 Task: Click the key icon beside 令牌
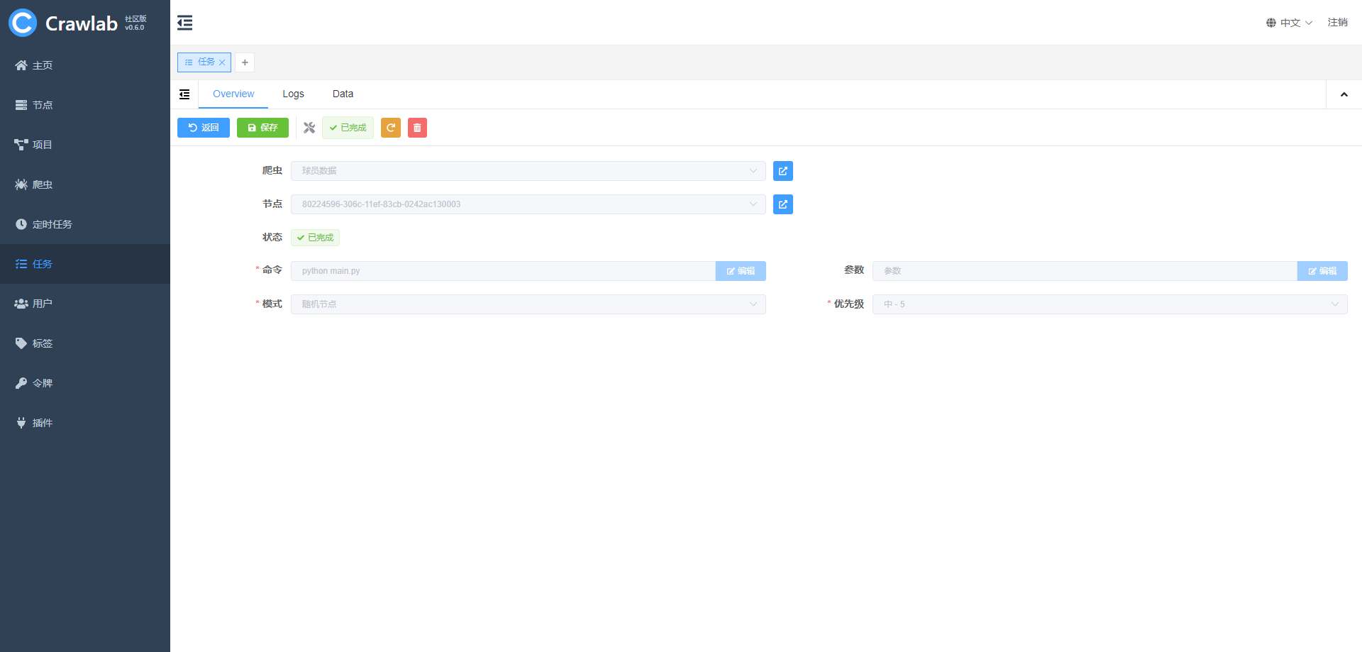pos(21,383)
